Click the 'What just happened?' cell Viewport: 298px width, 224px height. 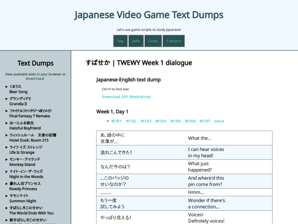tap(228, 166)
